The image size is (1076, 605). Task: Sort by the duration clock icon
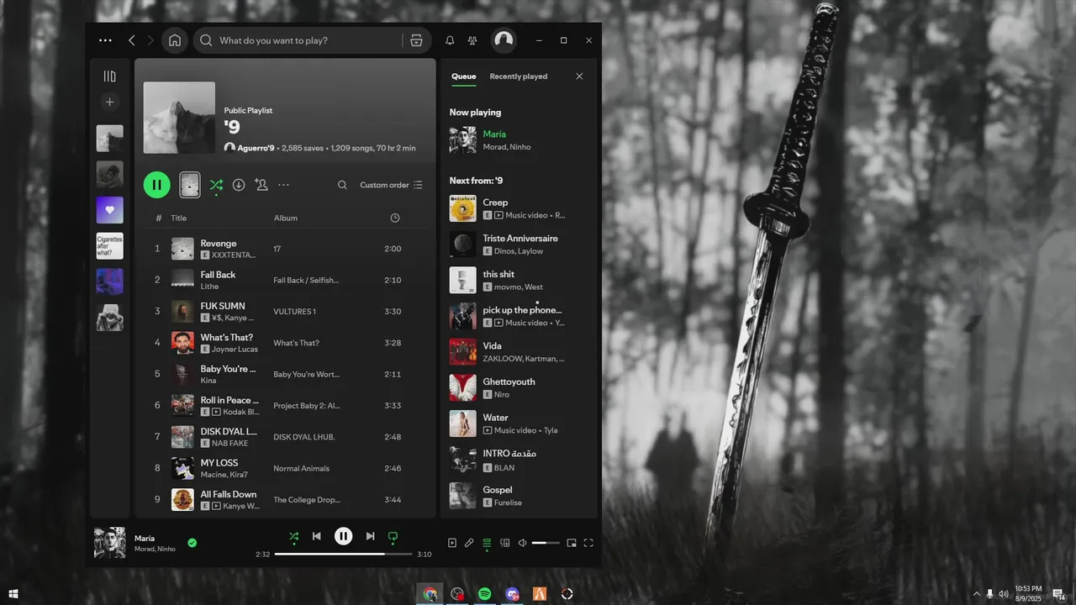point(395,218)
